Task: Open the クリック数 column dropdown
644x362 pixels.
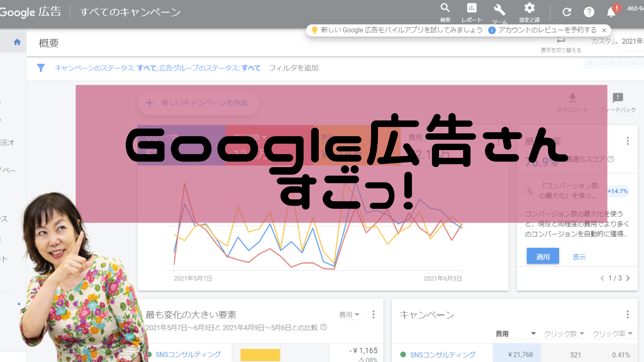Action: click(564, 334)
